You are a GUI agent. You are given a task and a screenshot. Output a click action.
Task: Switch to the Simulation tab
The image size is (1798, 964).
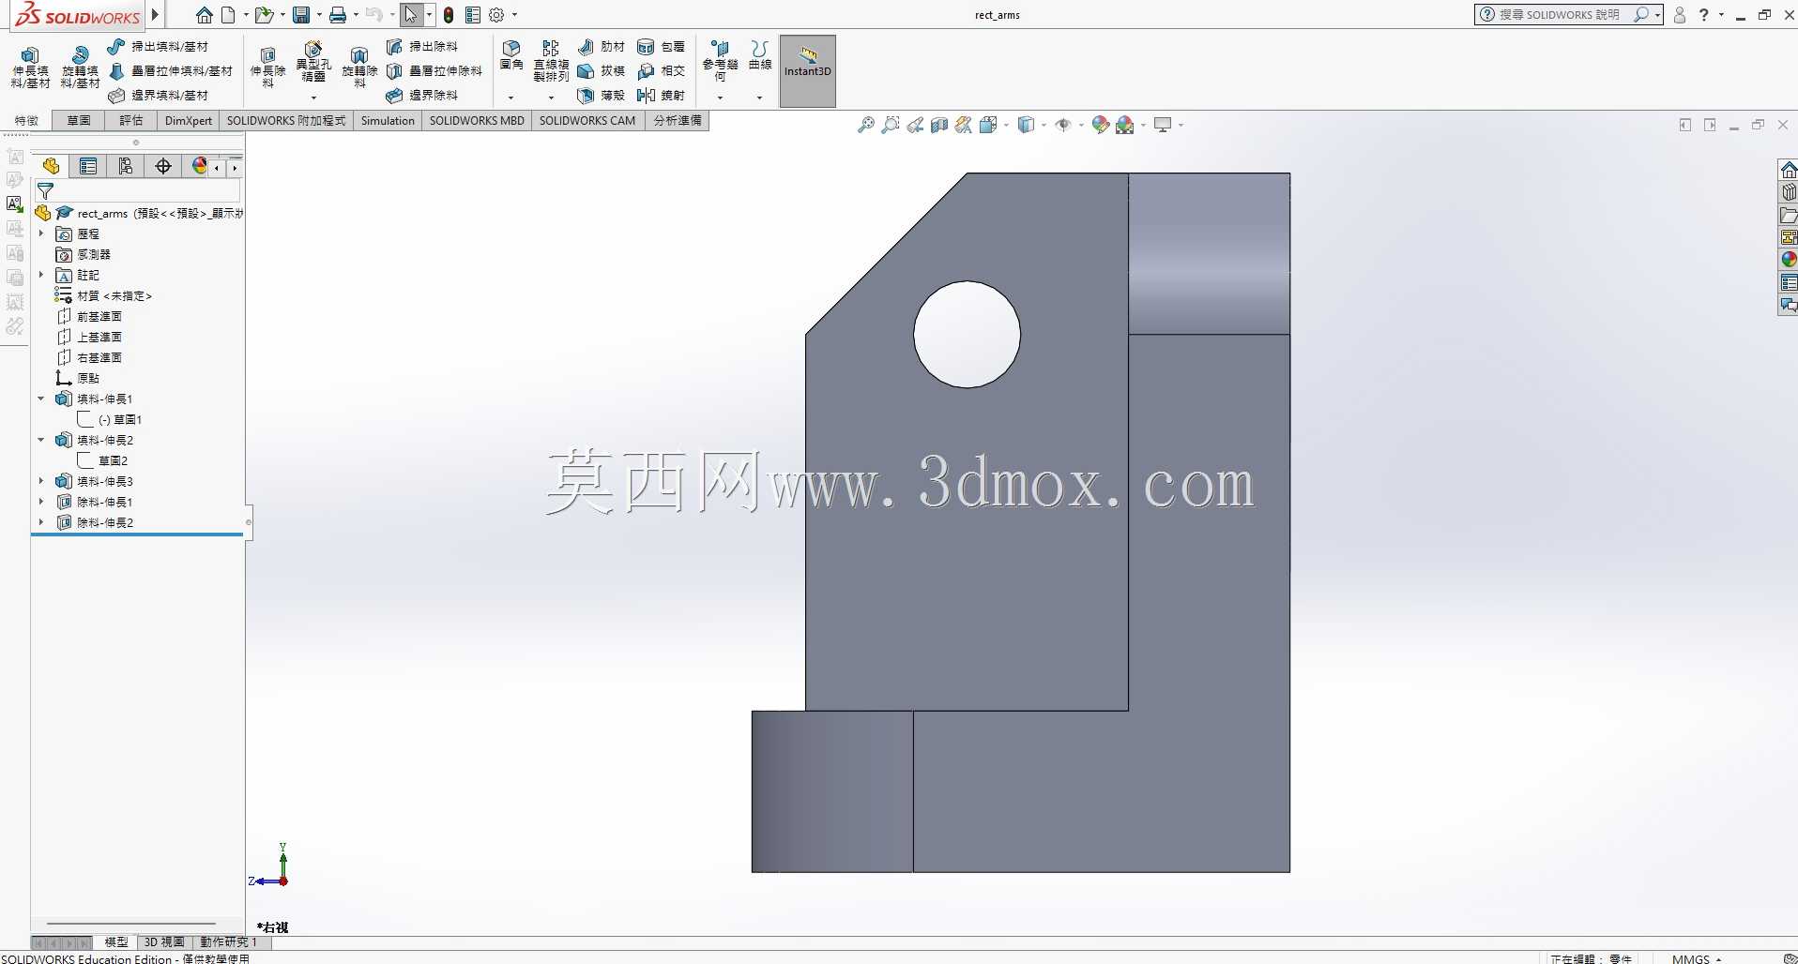(388, 120)
